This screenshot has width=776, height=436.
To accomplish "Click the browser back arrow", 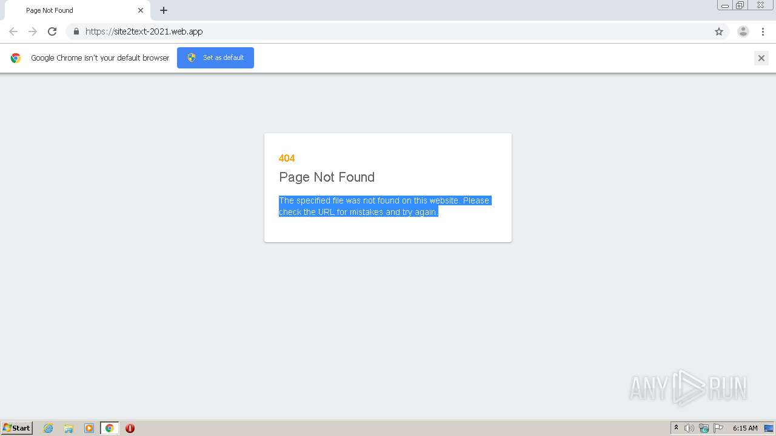I will 13,31.
